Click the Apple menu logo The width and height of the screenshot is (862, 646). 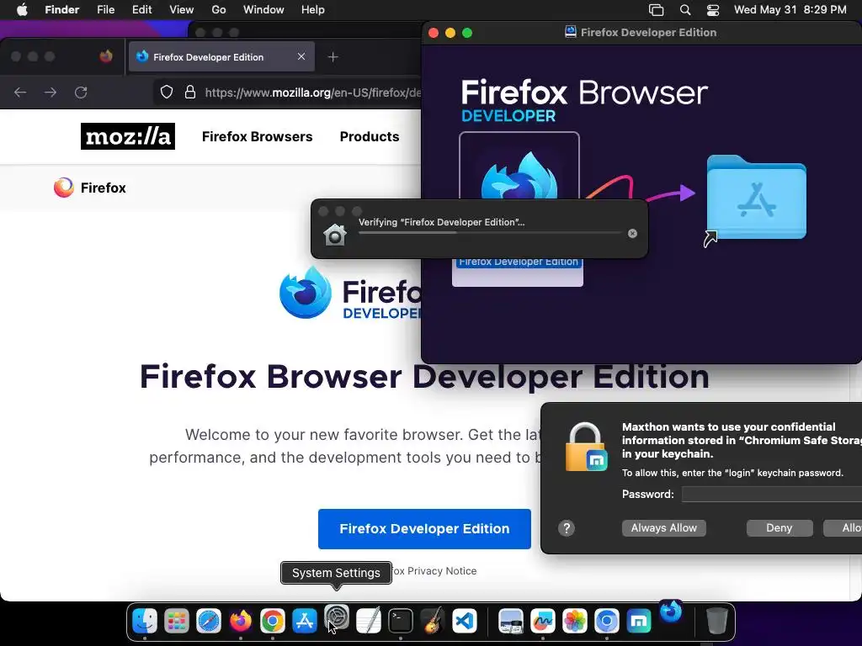(x=22, y=10)
